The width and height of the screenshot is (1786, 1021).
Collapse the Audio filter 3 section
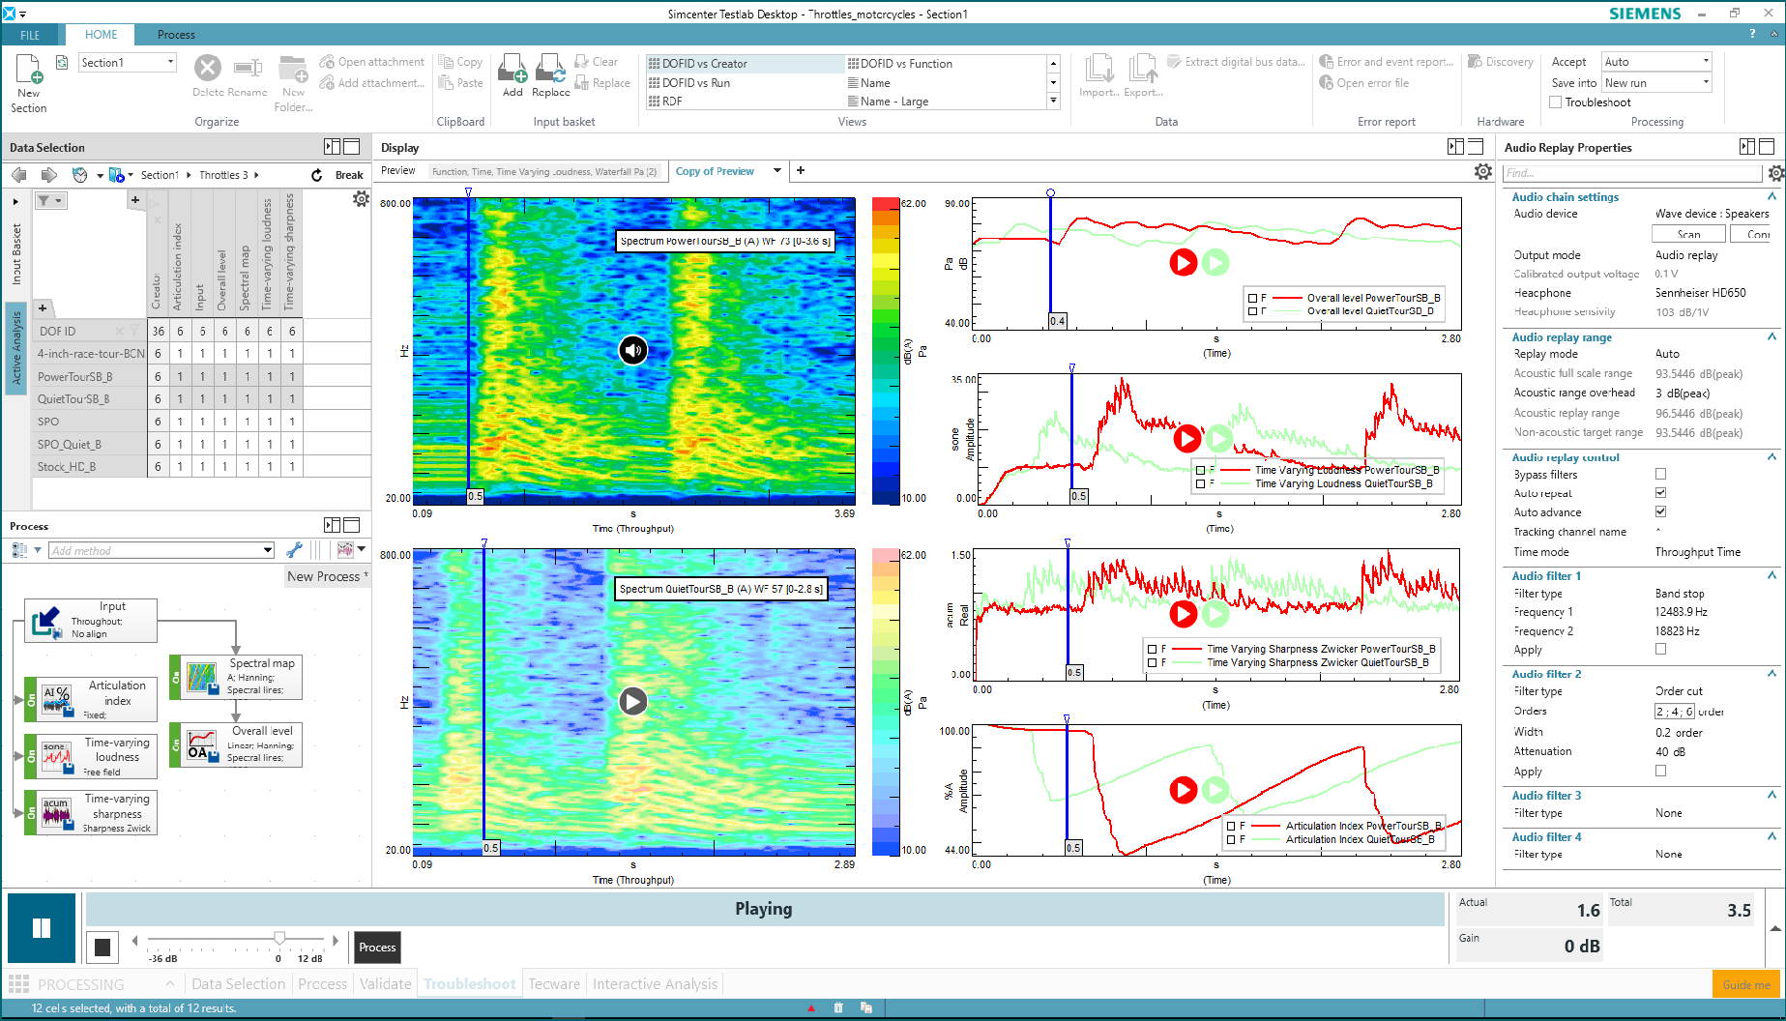pyautogui.click(x=1771, y=795)
